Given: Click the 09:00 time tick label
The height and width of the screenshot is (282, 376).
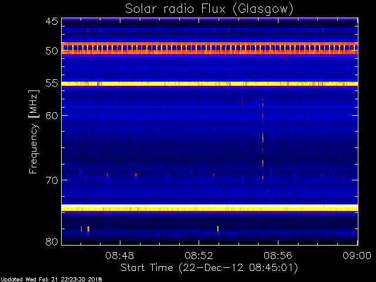Looking at the screenshot, I should (x=357, y=256).
